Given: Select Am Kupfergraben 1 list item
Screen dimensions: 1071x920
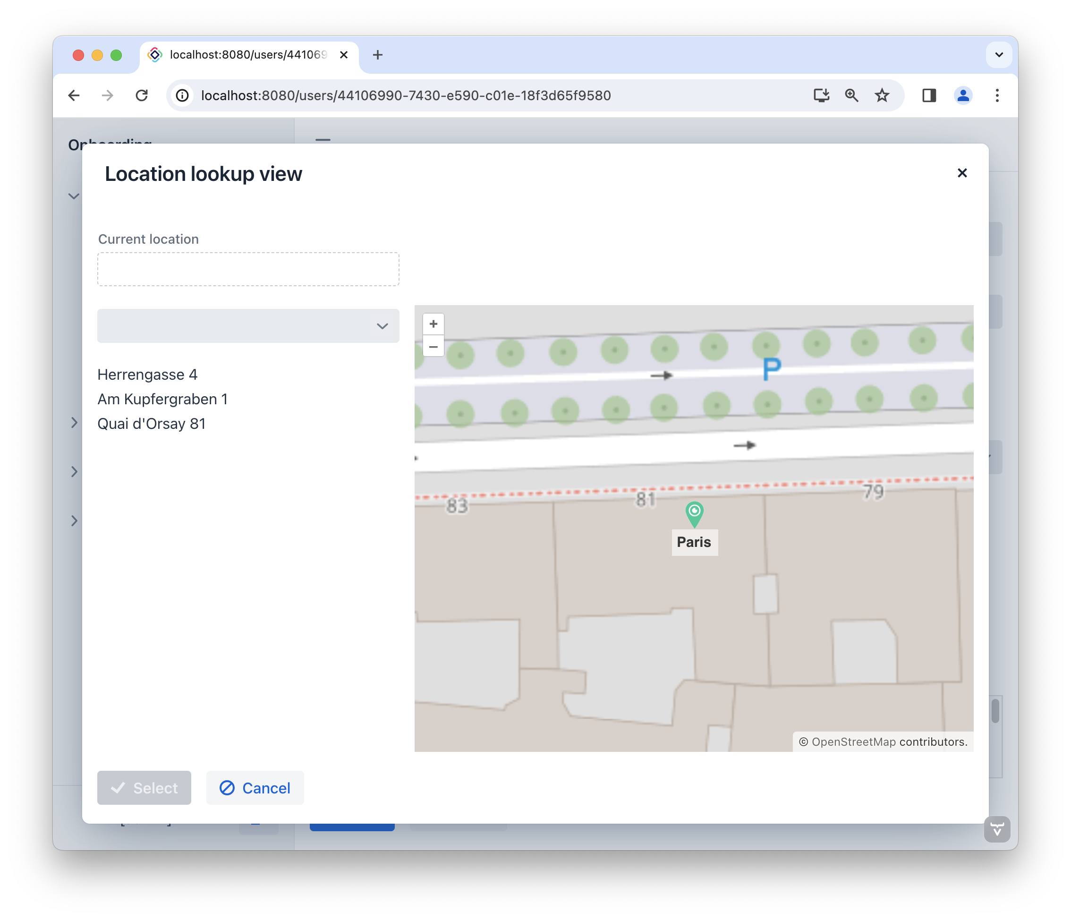Looking at the screenshot, I should [162, 399].
